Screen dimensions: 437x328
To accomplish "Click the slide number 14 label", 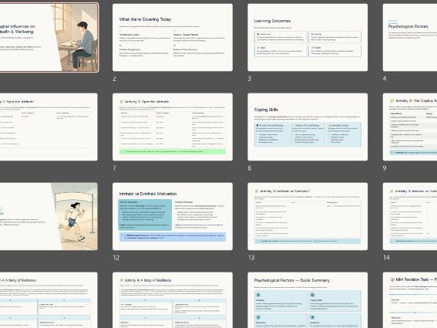I will pos(386,258).
